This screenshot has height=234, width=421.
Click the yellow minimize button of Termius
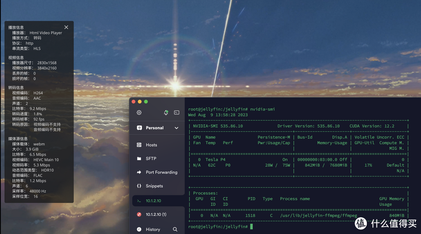click(140, 101)
